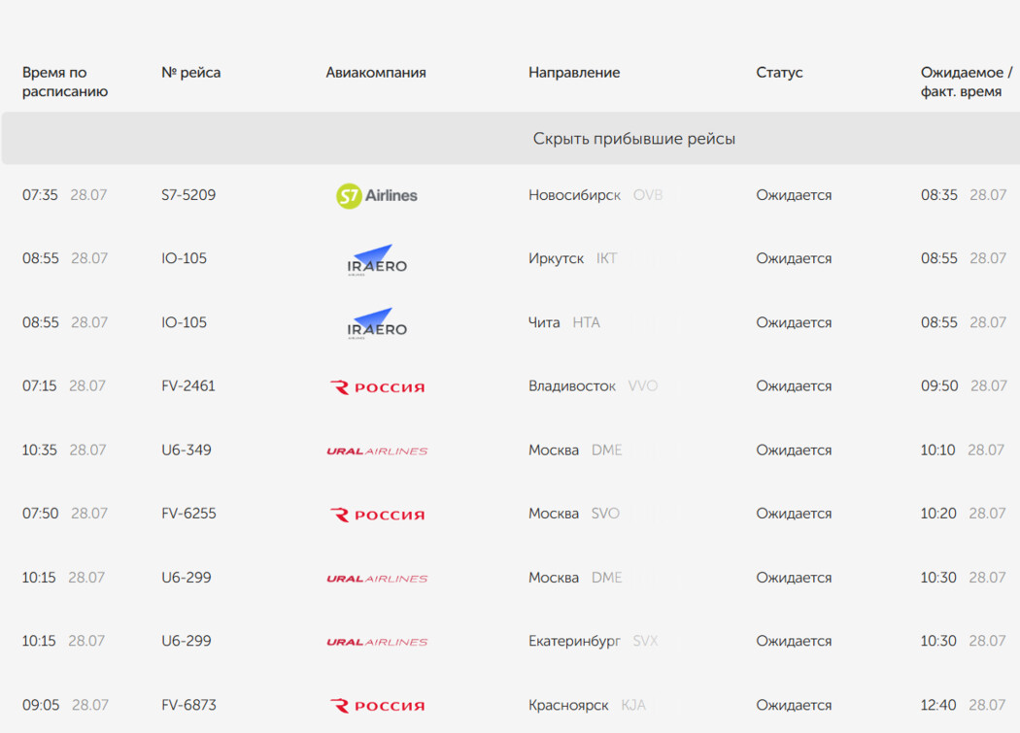
Task: Select destination Владивосток VVO
Action: pos(593,386)
